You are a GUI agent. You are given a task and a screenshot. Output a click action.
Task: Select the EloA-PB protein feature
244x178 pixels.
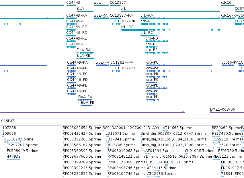click(x=86, y=105)
